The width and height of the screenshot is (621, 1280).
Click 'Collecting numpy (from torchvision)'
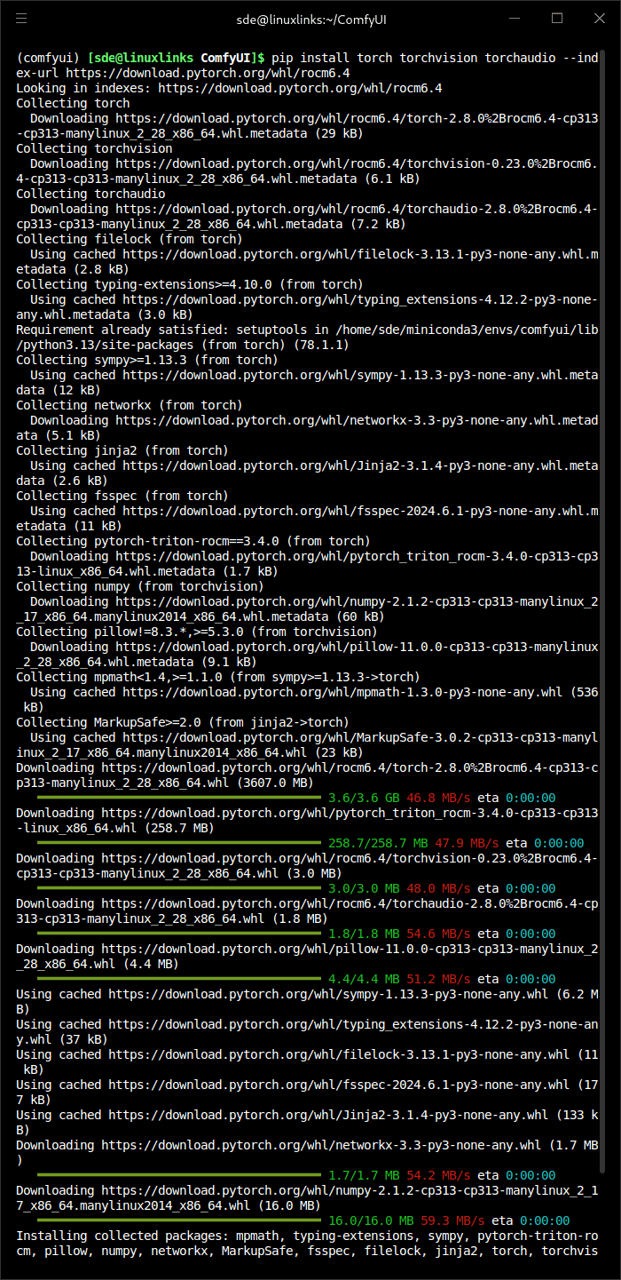[140, 586]
